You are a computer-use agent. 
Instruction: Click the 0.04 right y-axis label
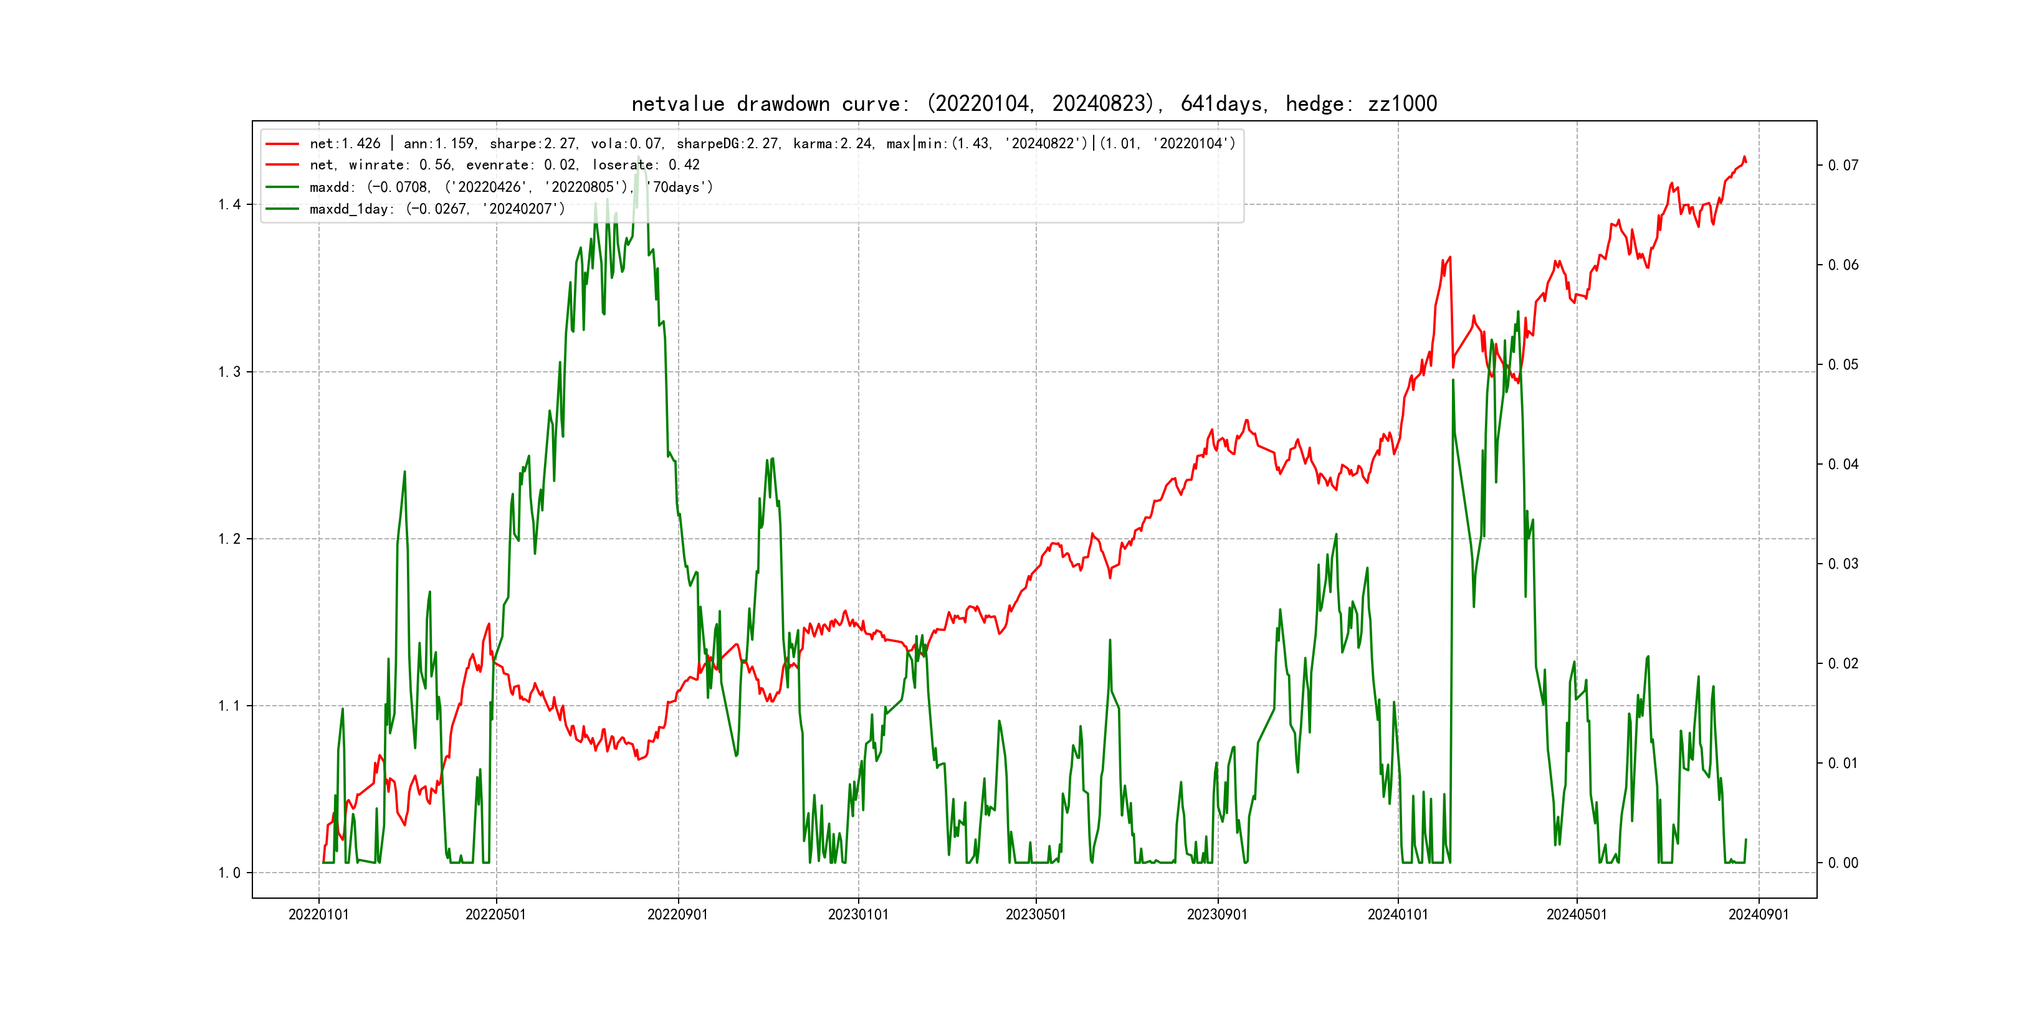click(1843, 465)
